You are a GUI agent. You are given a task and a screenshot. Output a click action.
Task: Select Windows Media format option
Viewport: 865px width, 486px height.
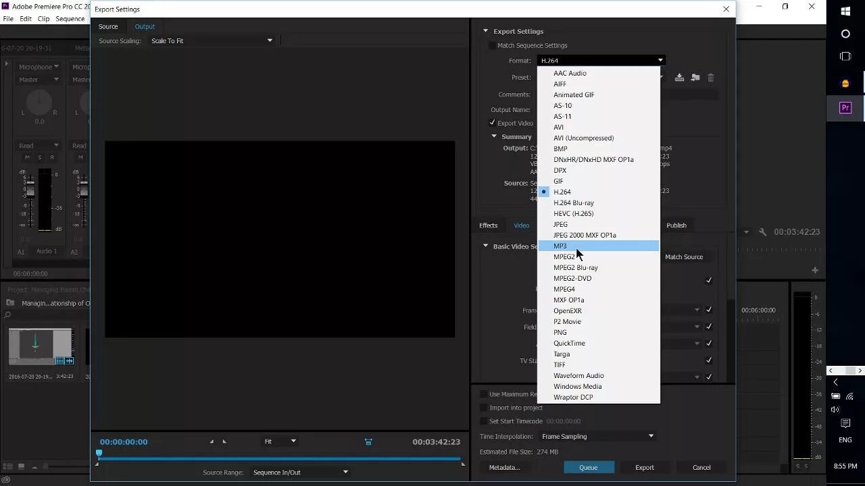point(599,386)
